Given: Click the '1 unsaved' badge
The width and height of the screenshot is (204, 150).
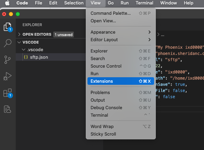Looking at the screenshot, I should 64,35.
